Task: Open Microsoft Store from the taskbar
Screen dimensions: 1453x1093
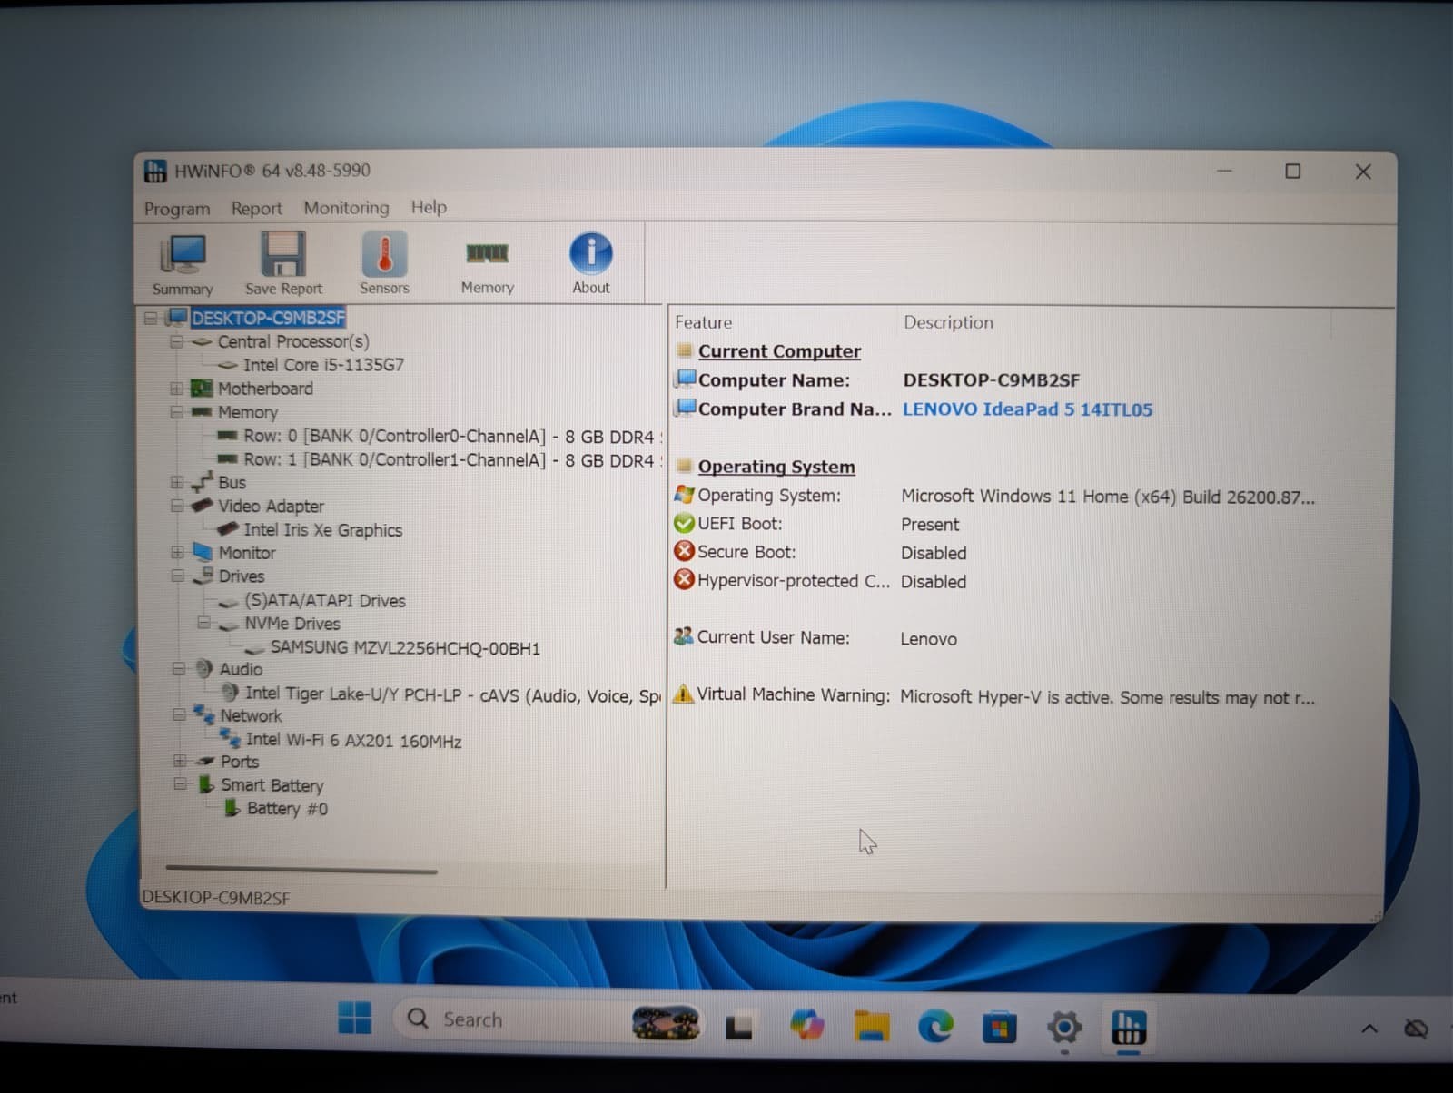Action: point(999,1028)
